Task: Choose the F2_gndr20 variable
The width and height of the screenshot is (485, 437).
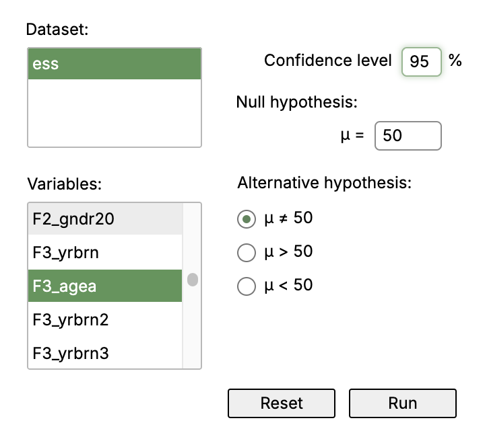Action: 105,218
